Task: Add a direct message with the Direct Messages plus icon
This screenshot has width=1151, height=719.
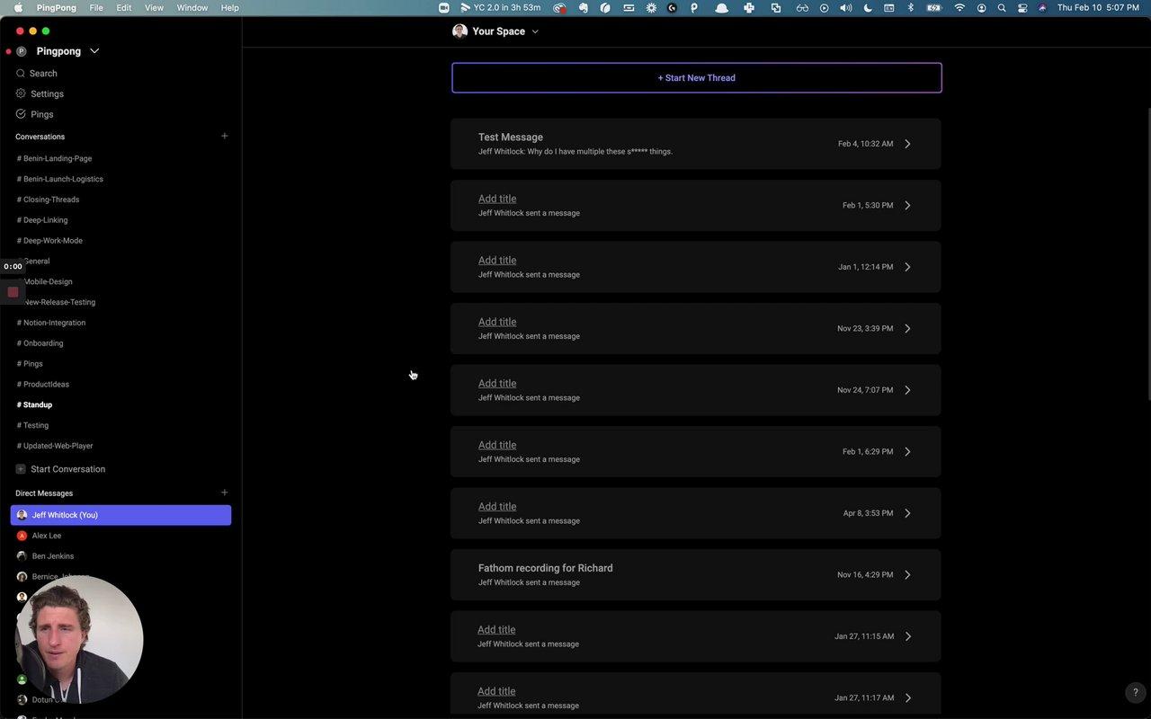Action: click(x=225, y=493)
